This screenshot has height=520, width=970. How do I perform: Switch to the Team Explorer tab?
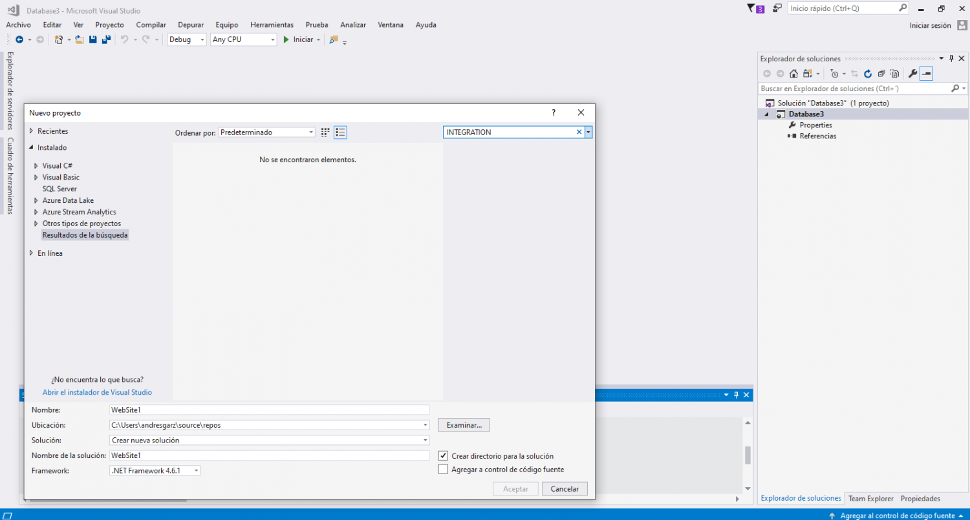point(870,499)
